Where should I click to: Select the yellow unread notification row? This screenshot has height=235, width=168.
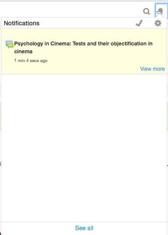click(x=84, y=51)
